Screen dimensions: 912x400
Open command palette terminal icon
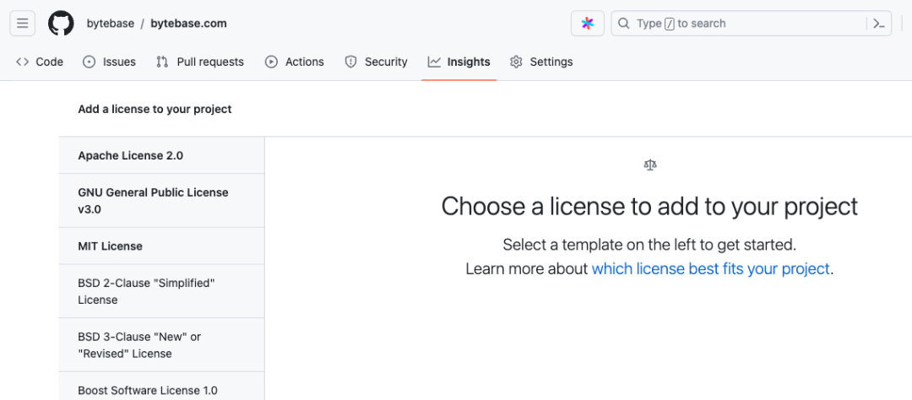[x=879, y=24]
